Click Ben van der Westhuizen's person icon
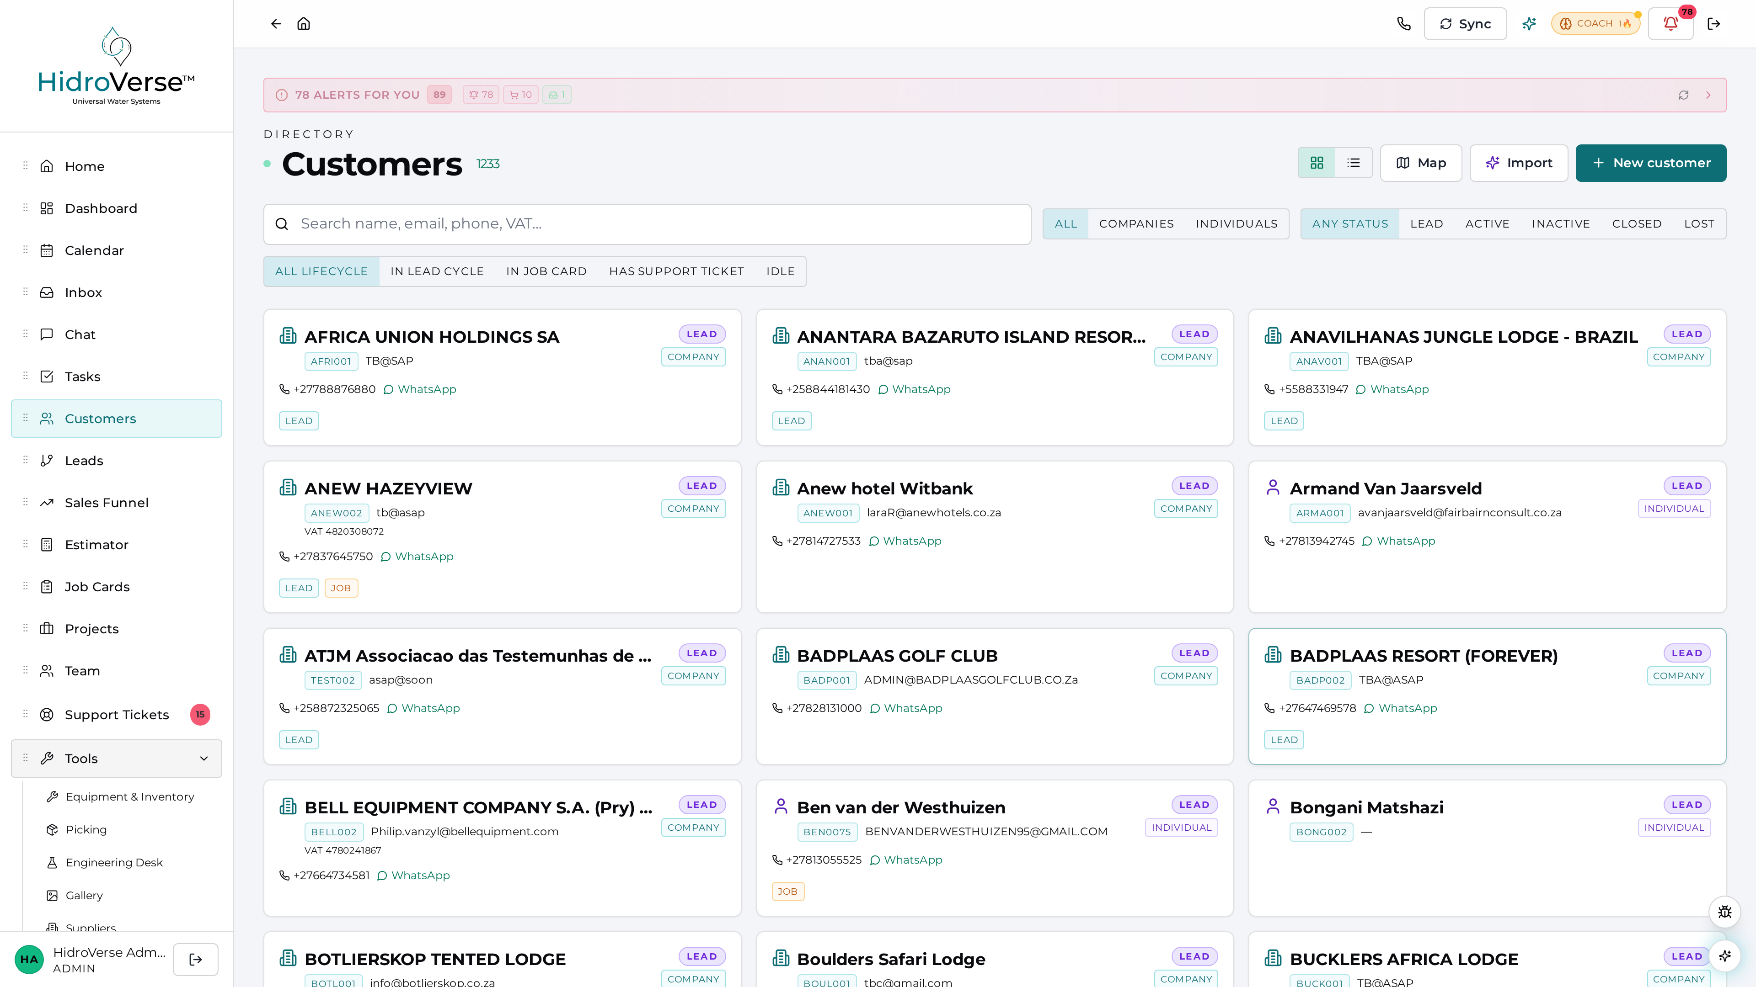 click(781, 807)
